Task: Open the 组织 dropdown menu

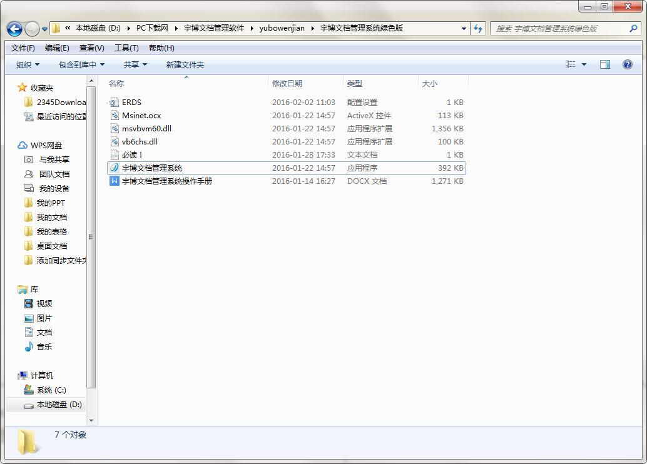Action: point(28,64)
